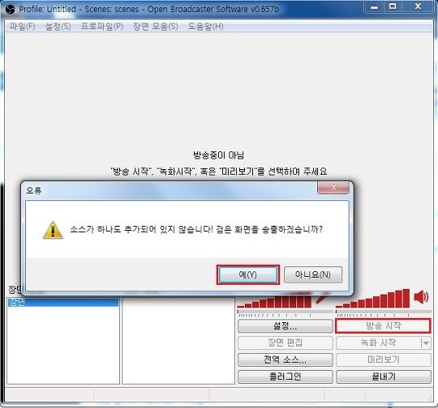Close the 오류 error dialog

click(x=333, y=188)
